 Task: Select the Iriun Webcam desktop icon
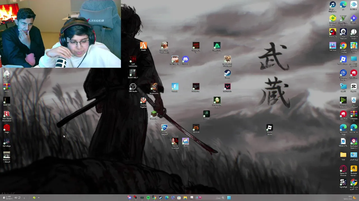coord(343,34)
